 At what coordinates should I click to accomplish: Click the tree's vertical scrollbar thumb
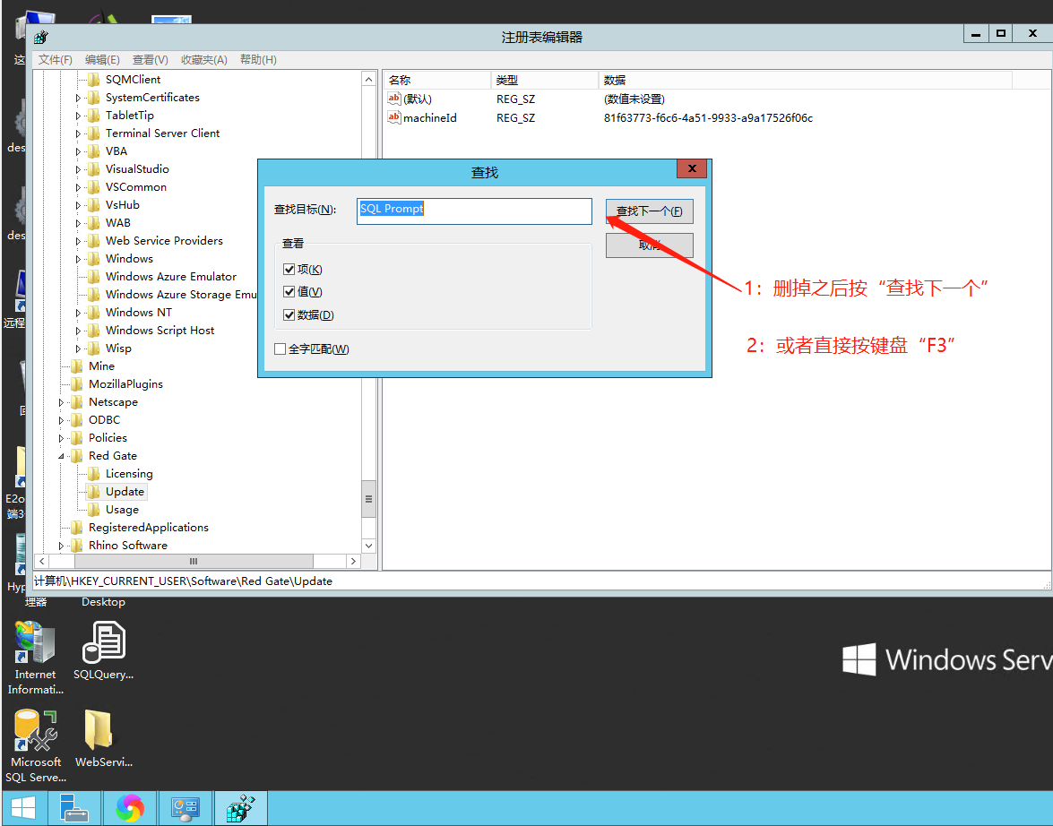click(x=368, y=499)
